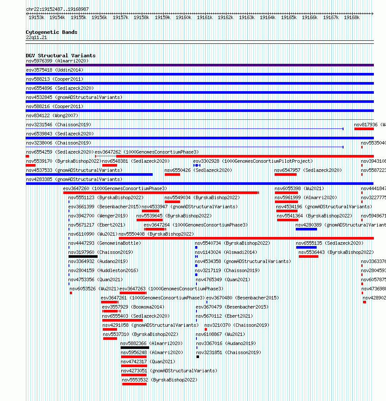Image resolution: width=386 pixels, height=401 pixels.
Task: Click nsv6539843 (Sedlazeck2020) label
Action: (60, 134)
